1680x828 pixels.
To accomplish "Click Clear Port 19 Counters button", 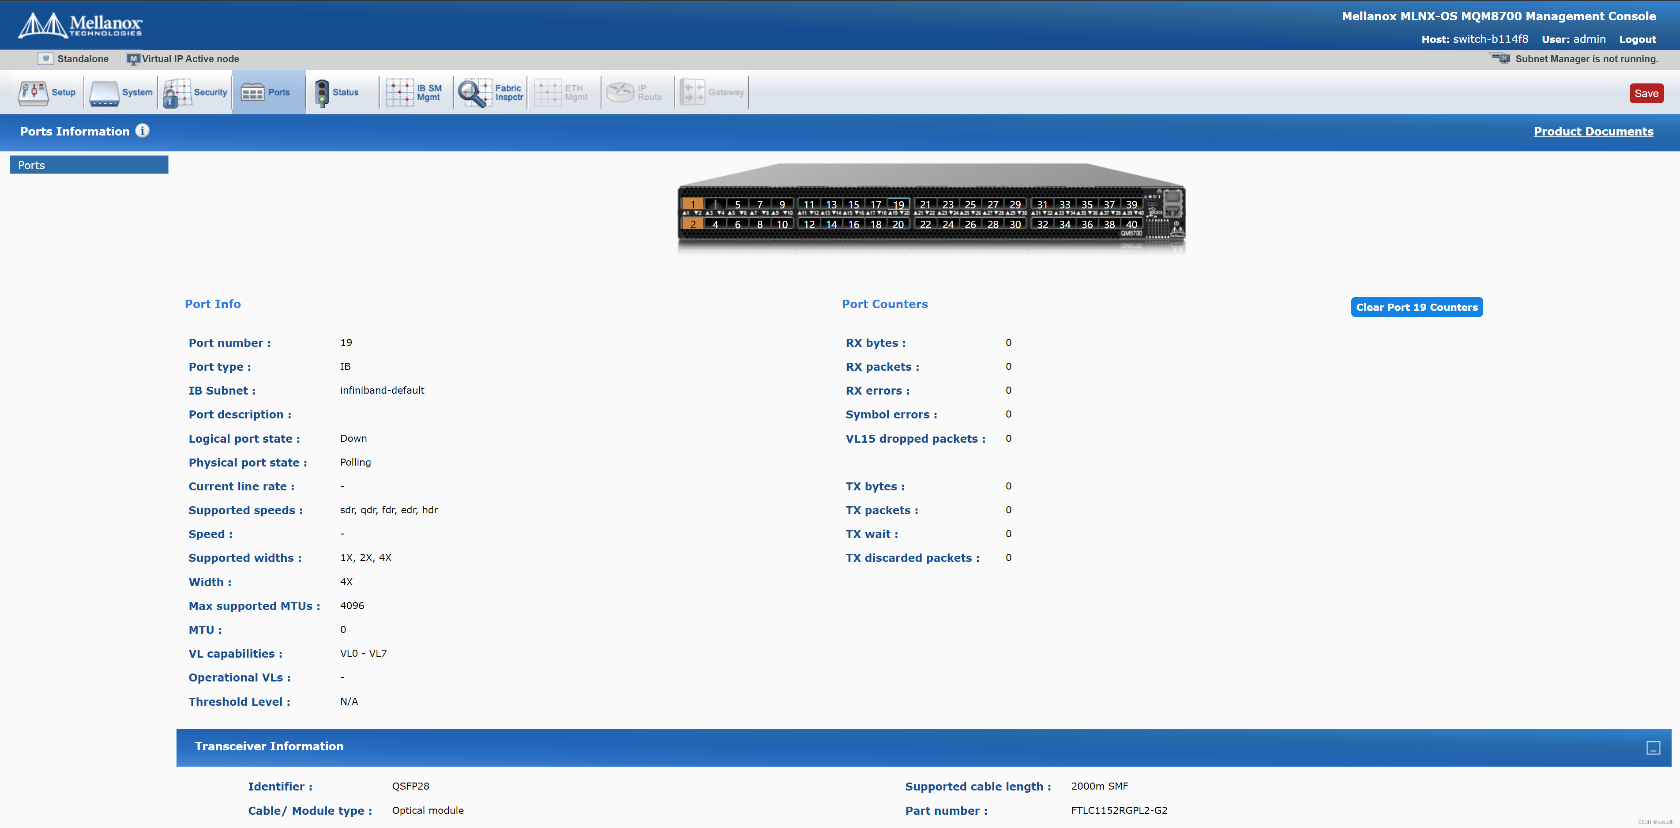I will coord(1416,307).
